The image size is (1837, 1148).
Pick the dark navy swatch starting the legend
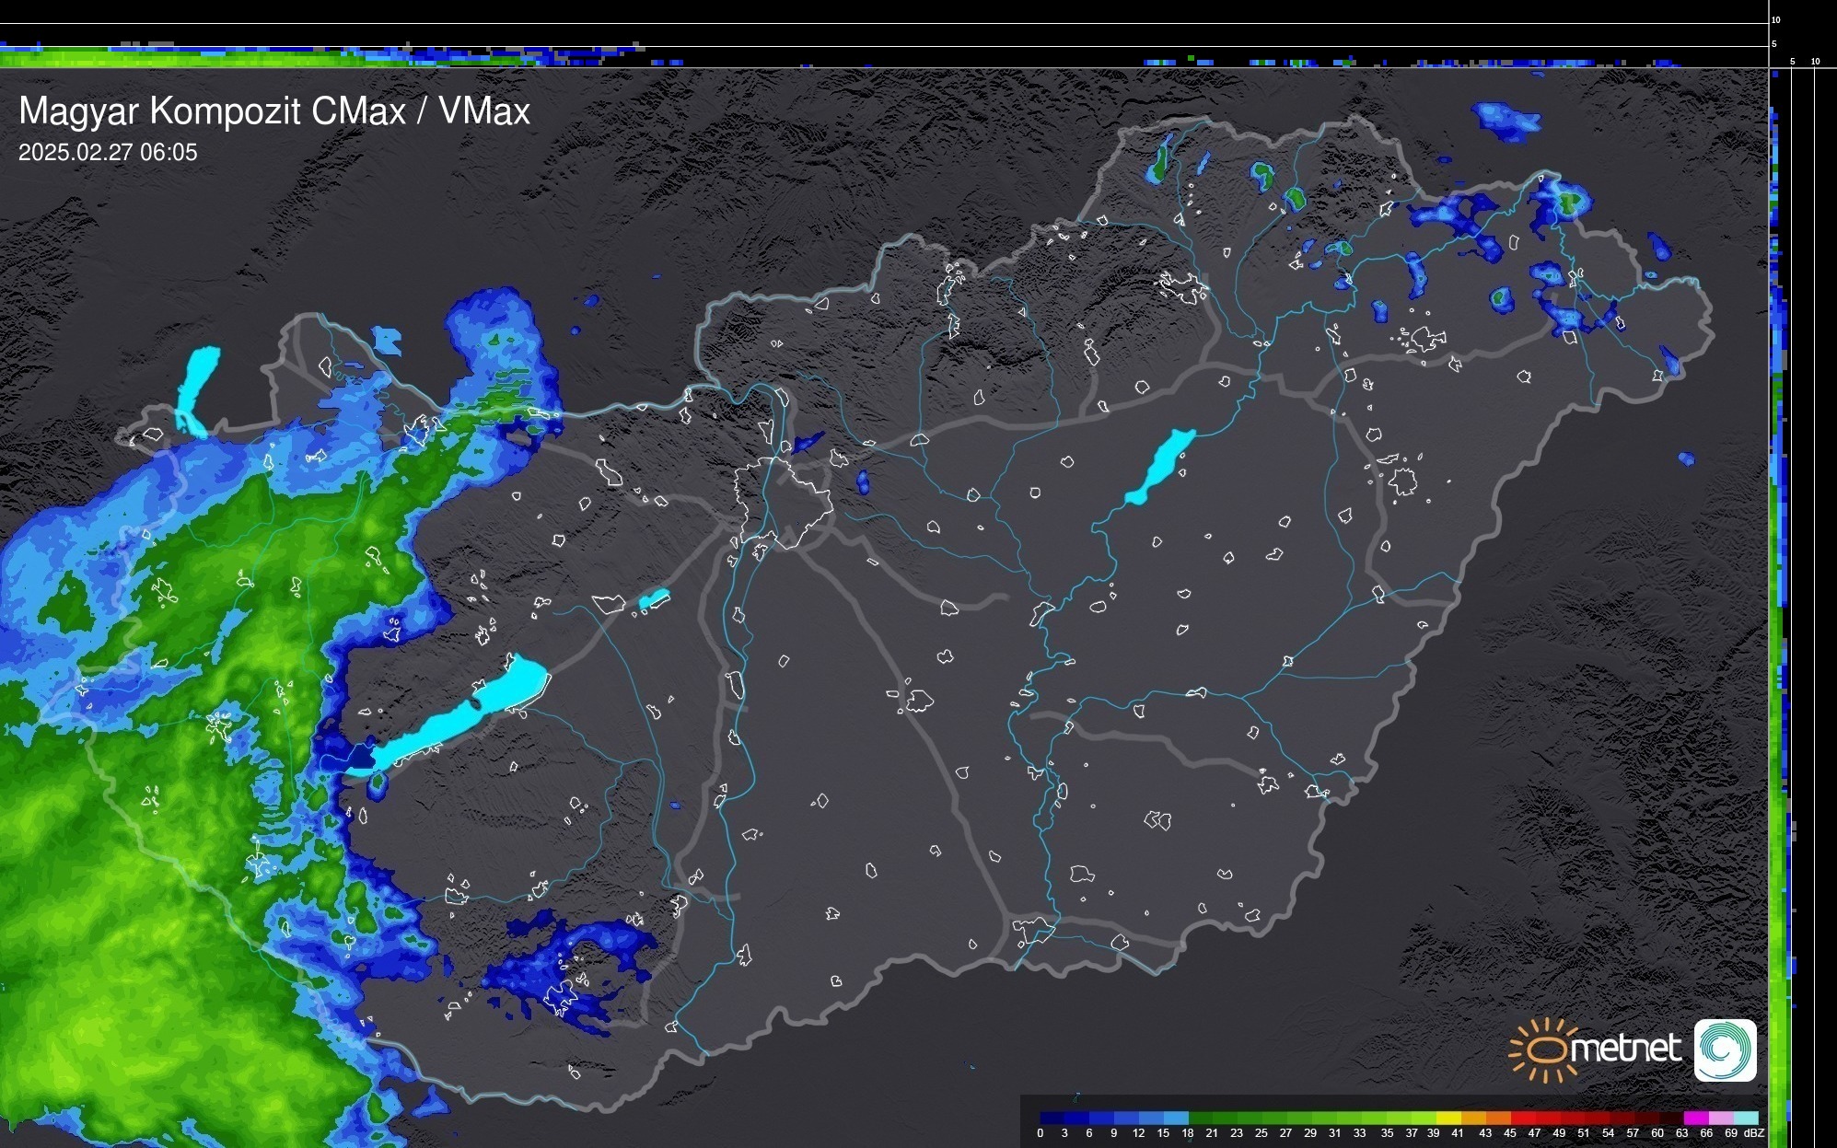click(x=1052, y=1118)
